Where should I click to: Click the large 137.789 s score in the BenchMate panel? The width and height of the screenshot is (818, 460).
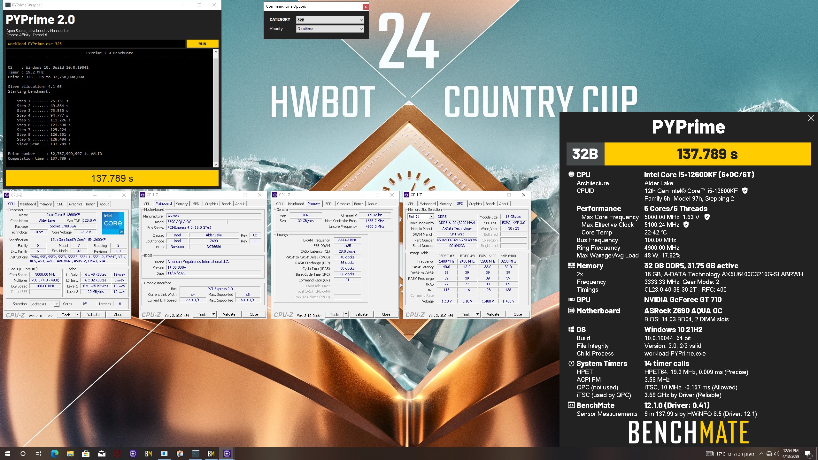click(x=707, y=154)
